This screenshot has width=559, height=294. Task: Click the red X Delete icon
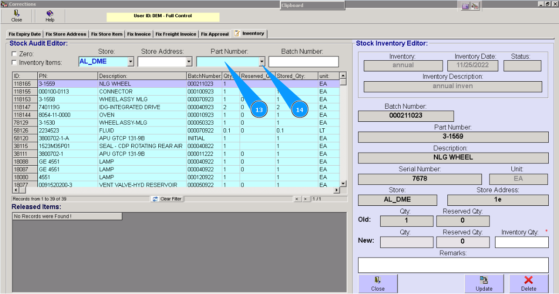(528, 280)
